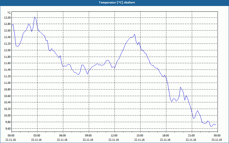Click the '12,80' y-axis label
This screenshot has height=143, width=229.
[8, 24]
